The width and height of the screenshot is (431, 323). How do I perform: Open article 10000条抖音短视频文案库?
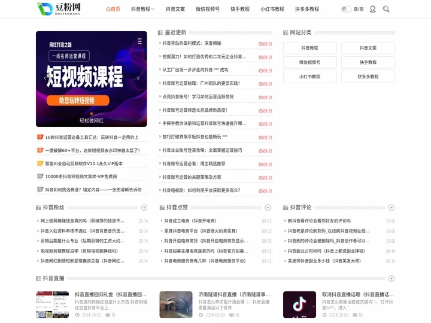[81, 176]
